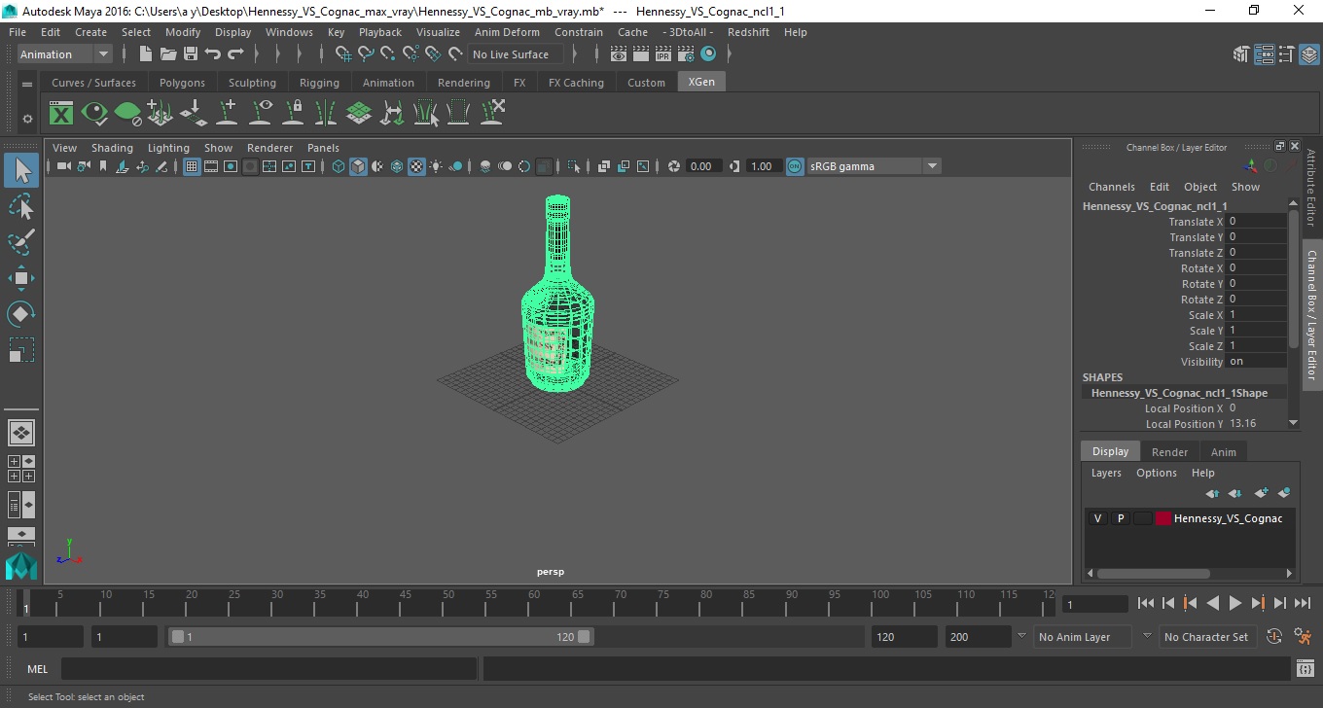Screen dimensions: 1323x708
Task: Open the Redshift menu
Action: pyautogui.click(x=748, y=32)
